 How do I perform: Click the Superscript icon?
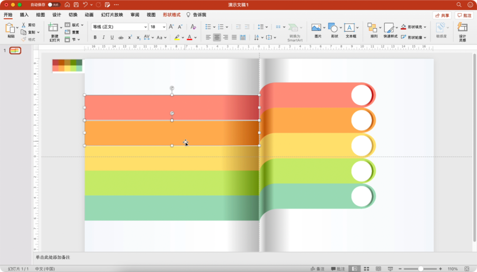130,38
